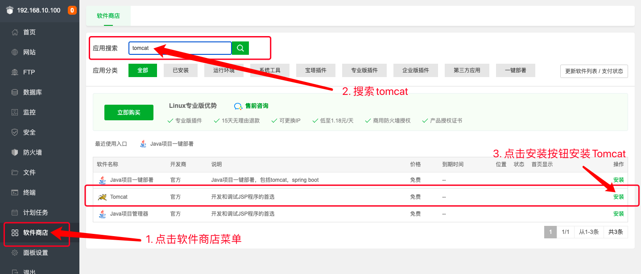Click the chat bubble icon beside 售前咨询

[x=238, y=106]
